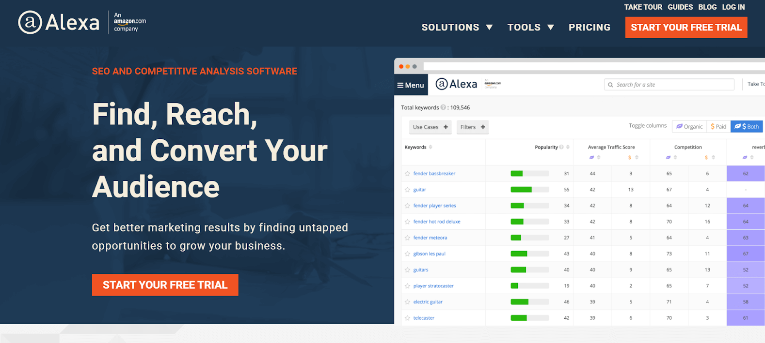Image resolution: width=765 pixels, height=343 pixels.
Task: Click the popularity bar for 'guitar'
Action: coord(530,190)
